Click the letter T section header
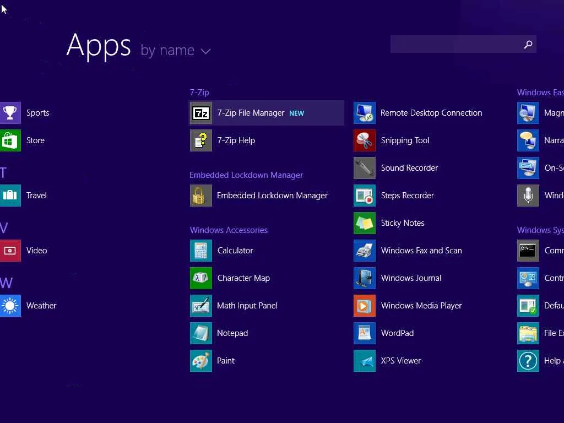Image resolution: width=564 pixels, height=423 pixels. (x=3, y=173)
